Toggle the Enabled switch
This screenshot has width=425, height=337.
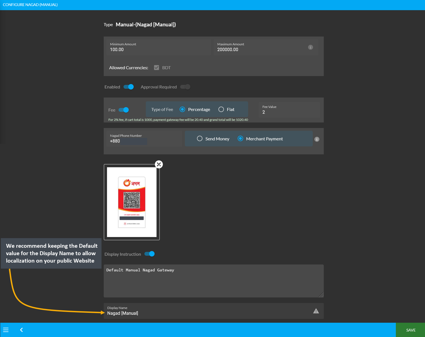(x=129, y=87)
